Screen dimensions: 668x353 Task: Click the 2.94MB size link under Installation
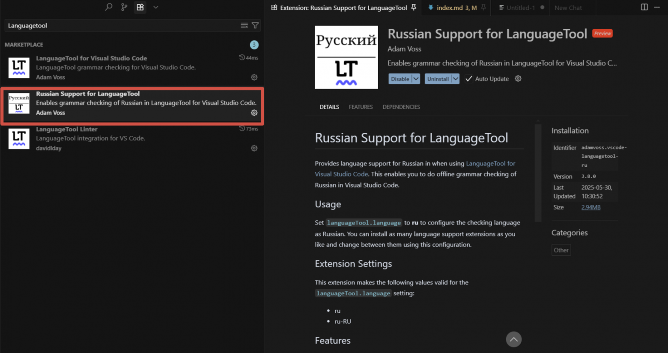click(590, 207)
